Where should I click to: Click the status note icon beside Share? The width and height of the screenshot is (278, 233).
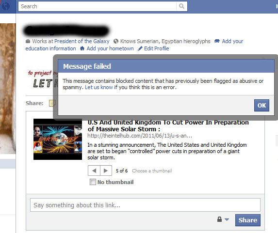click(52, 103)
